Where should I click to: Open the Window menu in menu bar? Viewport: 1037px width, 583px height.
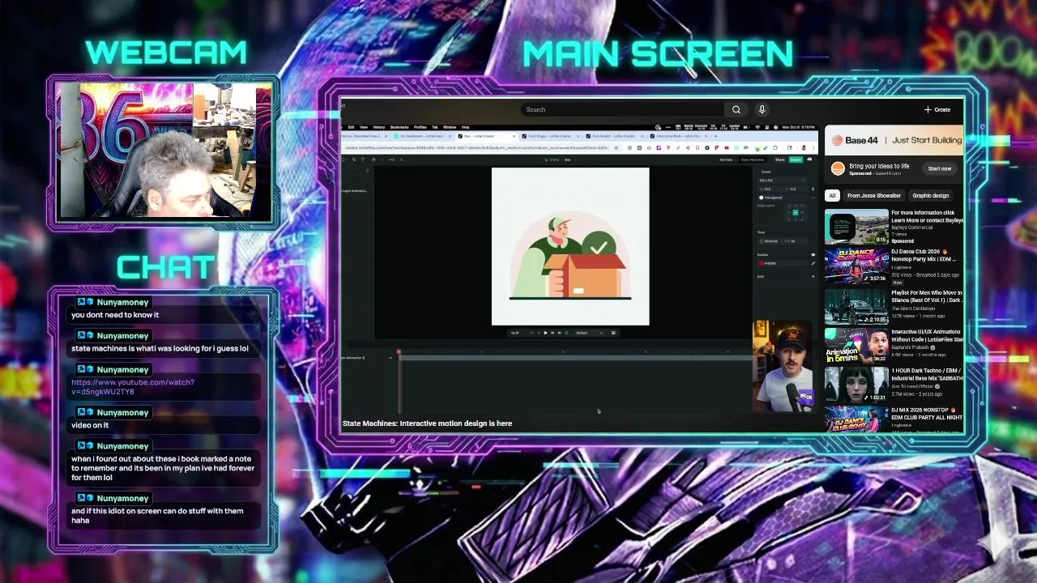(450, 127)
